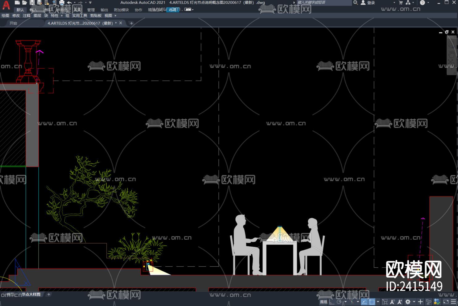The height and width of the screenshot is (306, 458).
Task: Open the quick access toolbar customize dropdown
Action: (x=90, y=2)
